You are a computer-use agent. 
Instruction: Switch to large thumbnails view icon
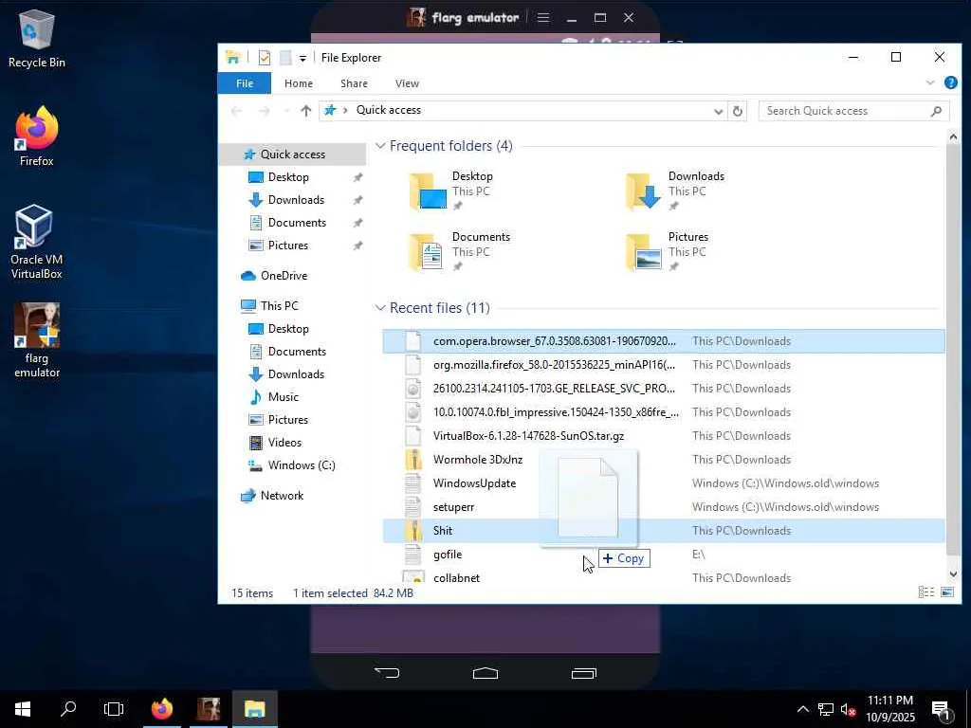click(947, 592)
